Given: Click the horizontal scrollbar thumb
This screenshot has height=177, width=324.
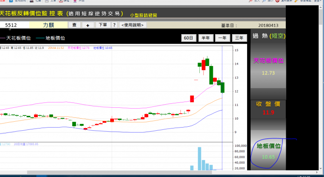Looking at the screenshot, I should (119, 172).
